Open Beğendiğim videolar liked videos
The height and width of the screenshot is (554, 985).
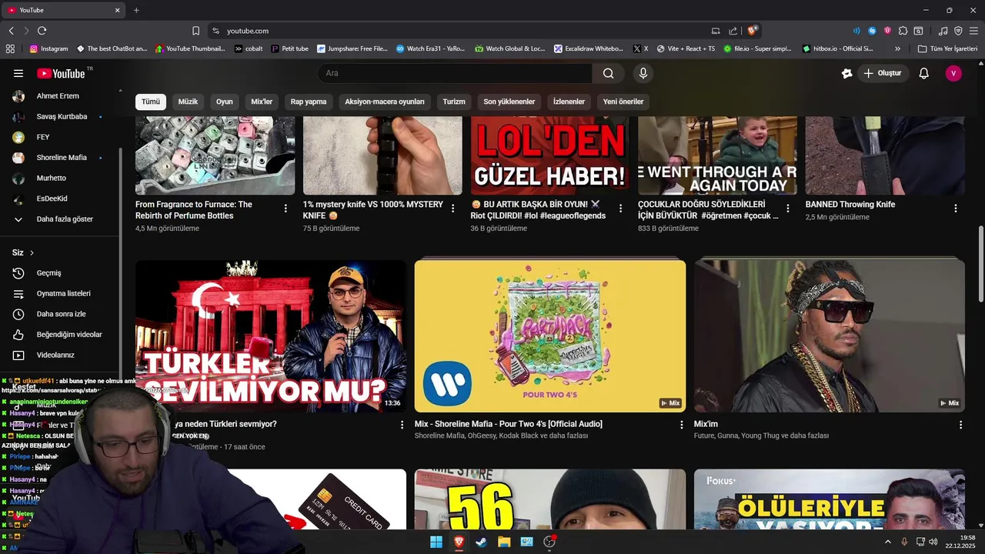(60, 335)
